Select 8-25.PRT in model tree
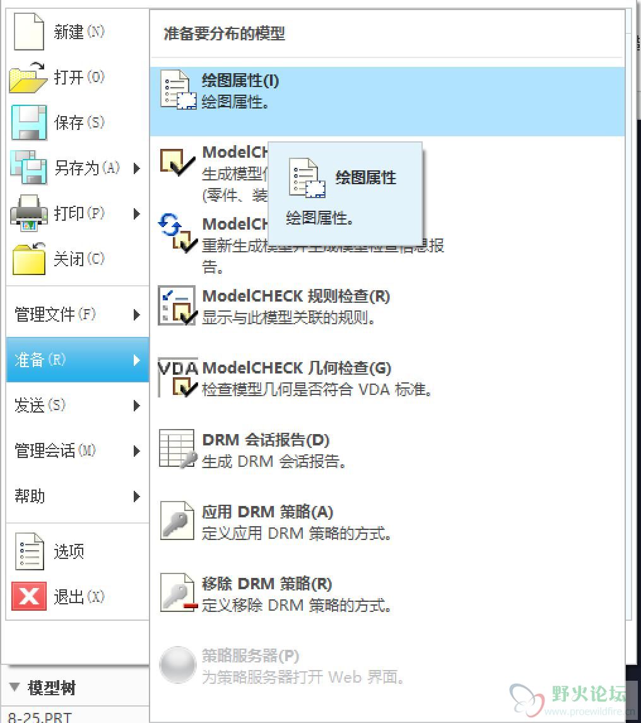The image size is (641, 723). (40, 717)
